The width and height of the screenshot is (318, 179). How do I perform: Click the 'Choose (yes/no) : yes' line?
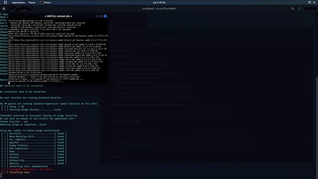14,121
